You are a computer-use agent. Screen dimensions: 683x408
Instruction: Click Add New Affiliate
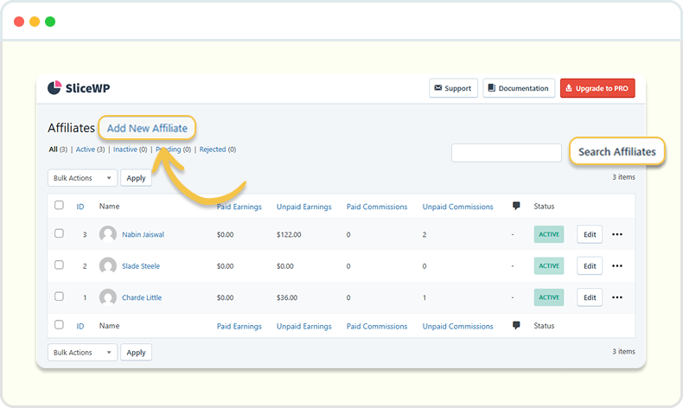pos(147,128)
